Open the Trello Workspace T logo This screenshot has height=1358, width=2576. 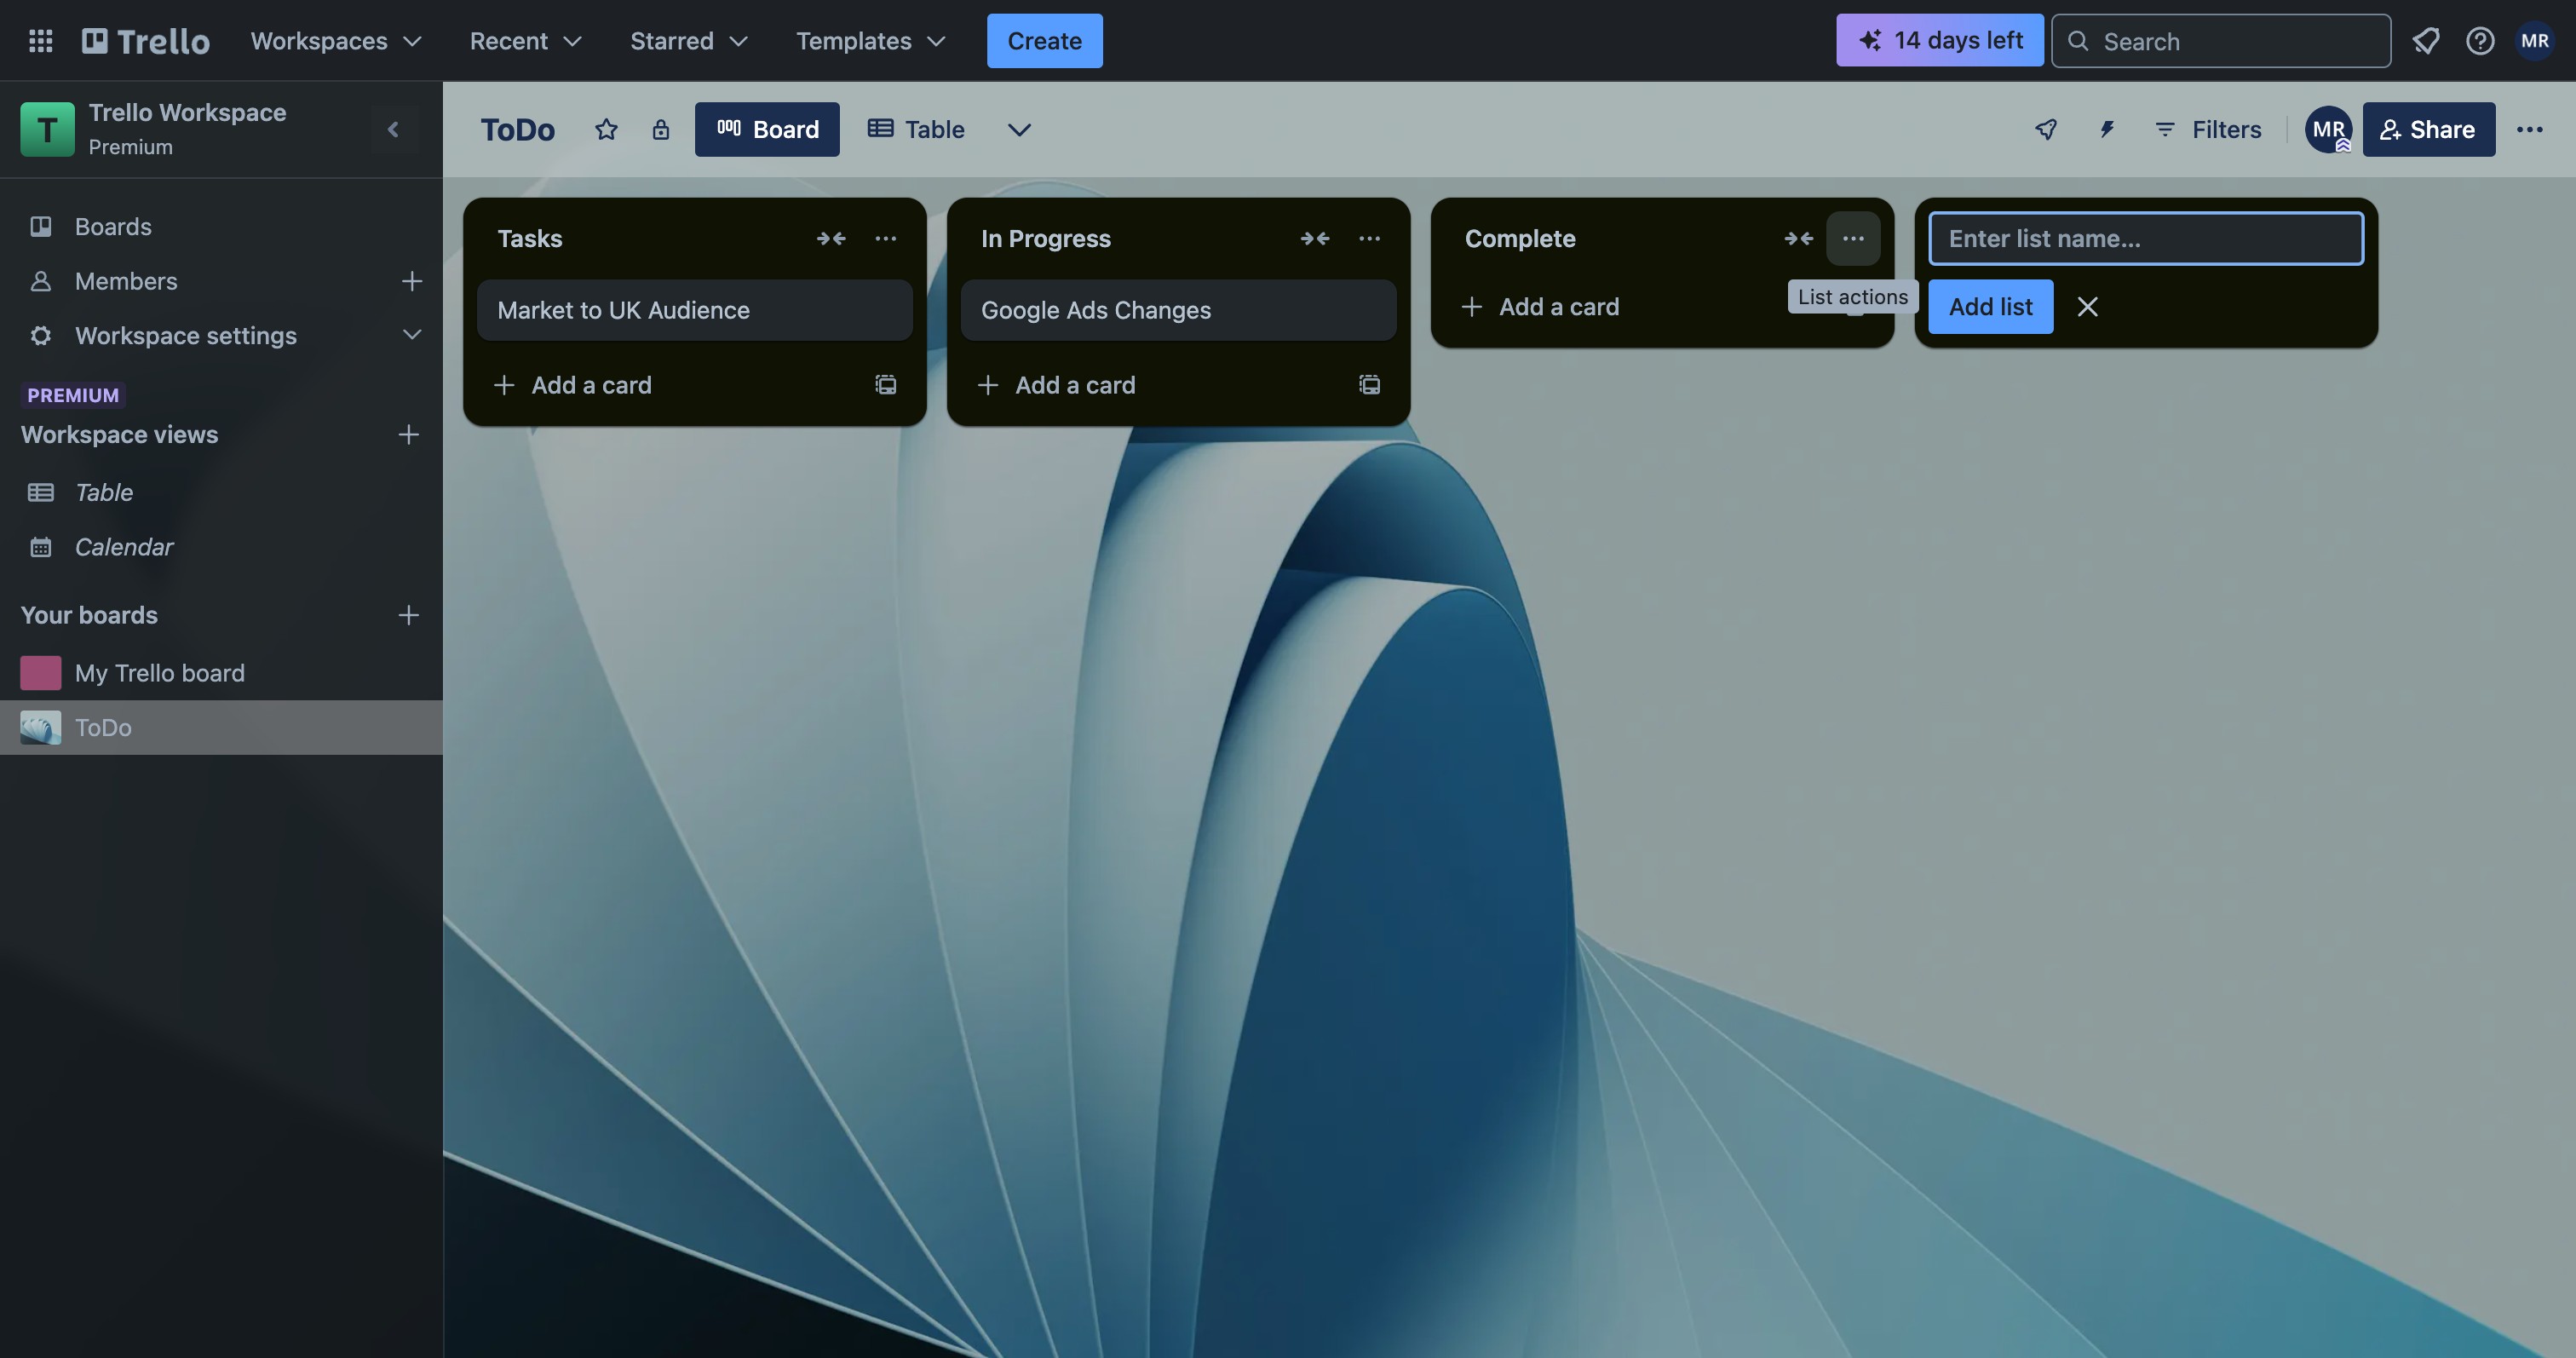[x=47, y=129]
